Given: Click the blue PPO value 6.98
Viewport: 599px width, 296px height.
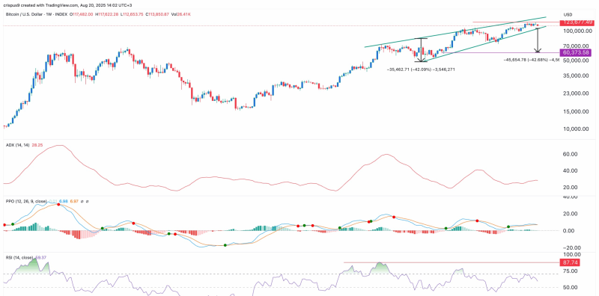Looking at the screenshot, I should (x=63, y=201).
